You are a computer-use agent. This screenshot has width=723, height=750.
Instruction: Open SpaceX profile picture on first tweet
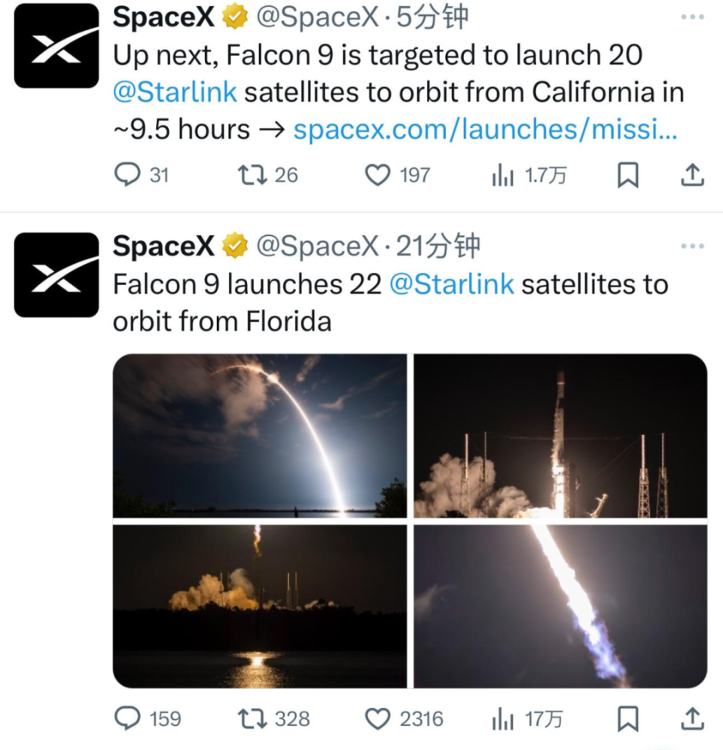[56, 46]
